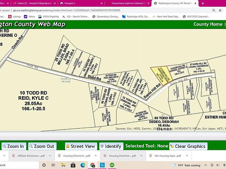The height and width of the screenshot is (169, 226).
Task: Select the Identify tool
Action: (111, 146)
